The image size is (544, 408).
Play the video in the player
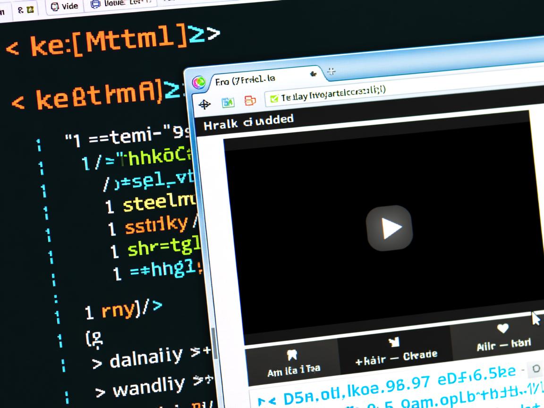[389, 229]
